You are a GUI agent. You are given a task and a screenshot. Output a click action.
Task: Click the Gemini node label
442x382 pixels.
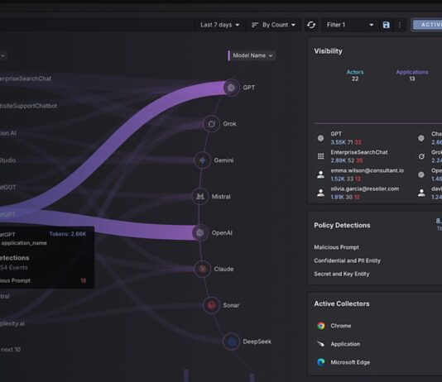point(223,160)
